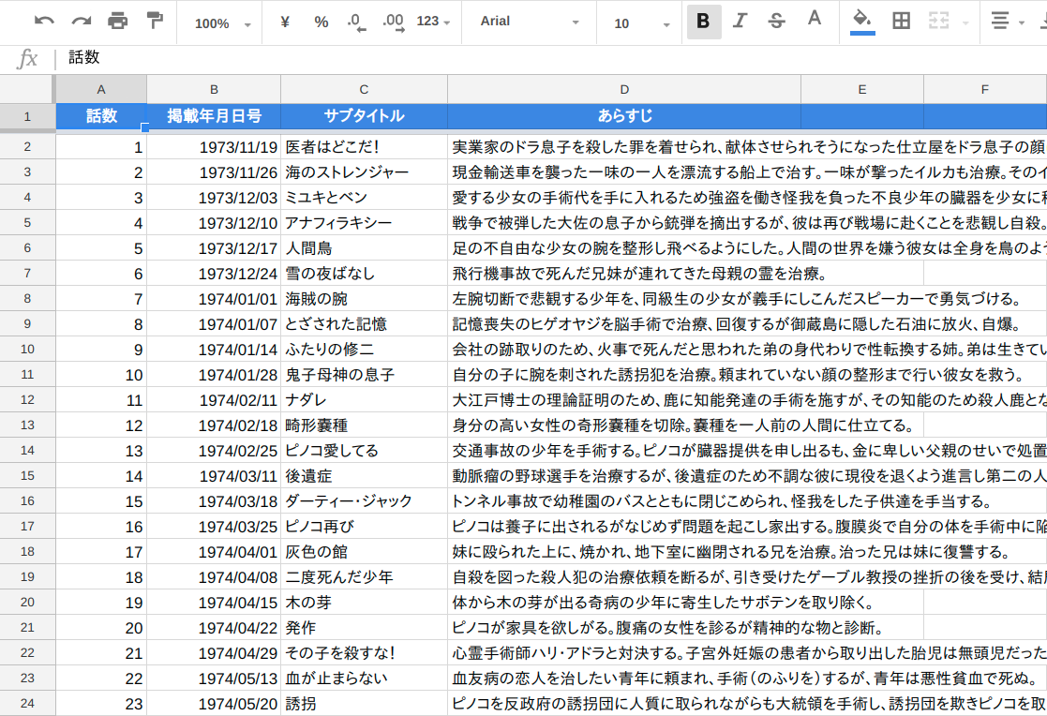Click the select-all corner box
This screenshot has height=716, width=1047.
[x=26, y=90]
